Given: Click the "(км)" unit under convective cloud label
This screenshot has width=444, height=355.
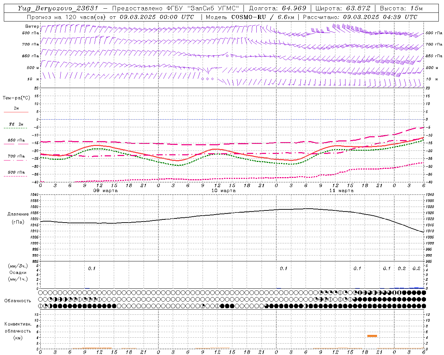Looking at the screenshot, I should [18, 338].
